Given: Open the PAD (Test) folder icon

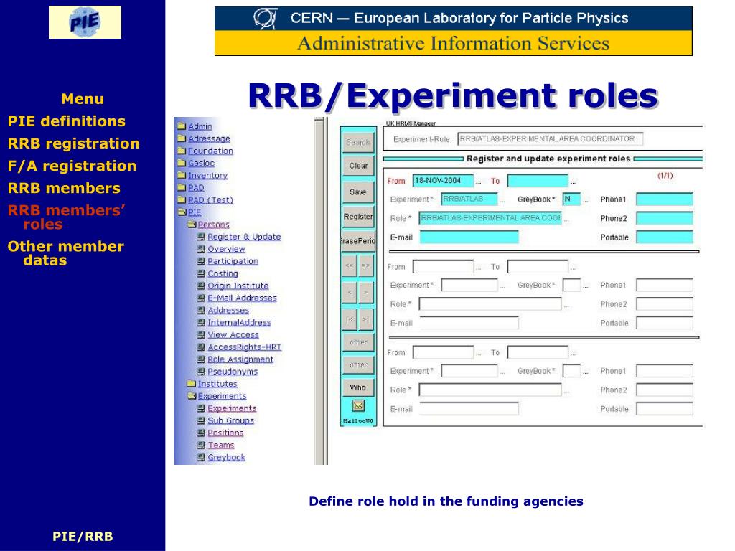Looking at the screenshot, I should (182, 199).
